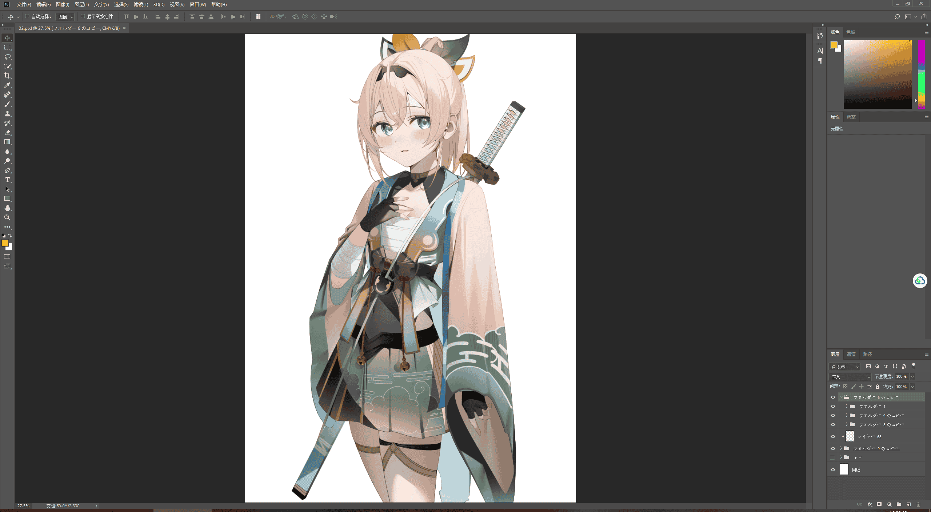Enable the 自动选择 checkbox
This screenshot has width=931, height=512.
[x=27, y=16]
